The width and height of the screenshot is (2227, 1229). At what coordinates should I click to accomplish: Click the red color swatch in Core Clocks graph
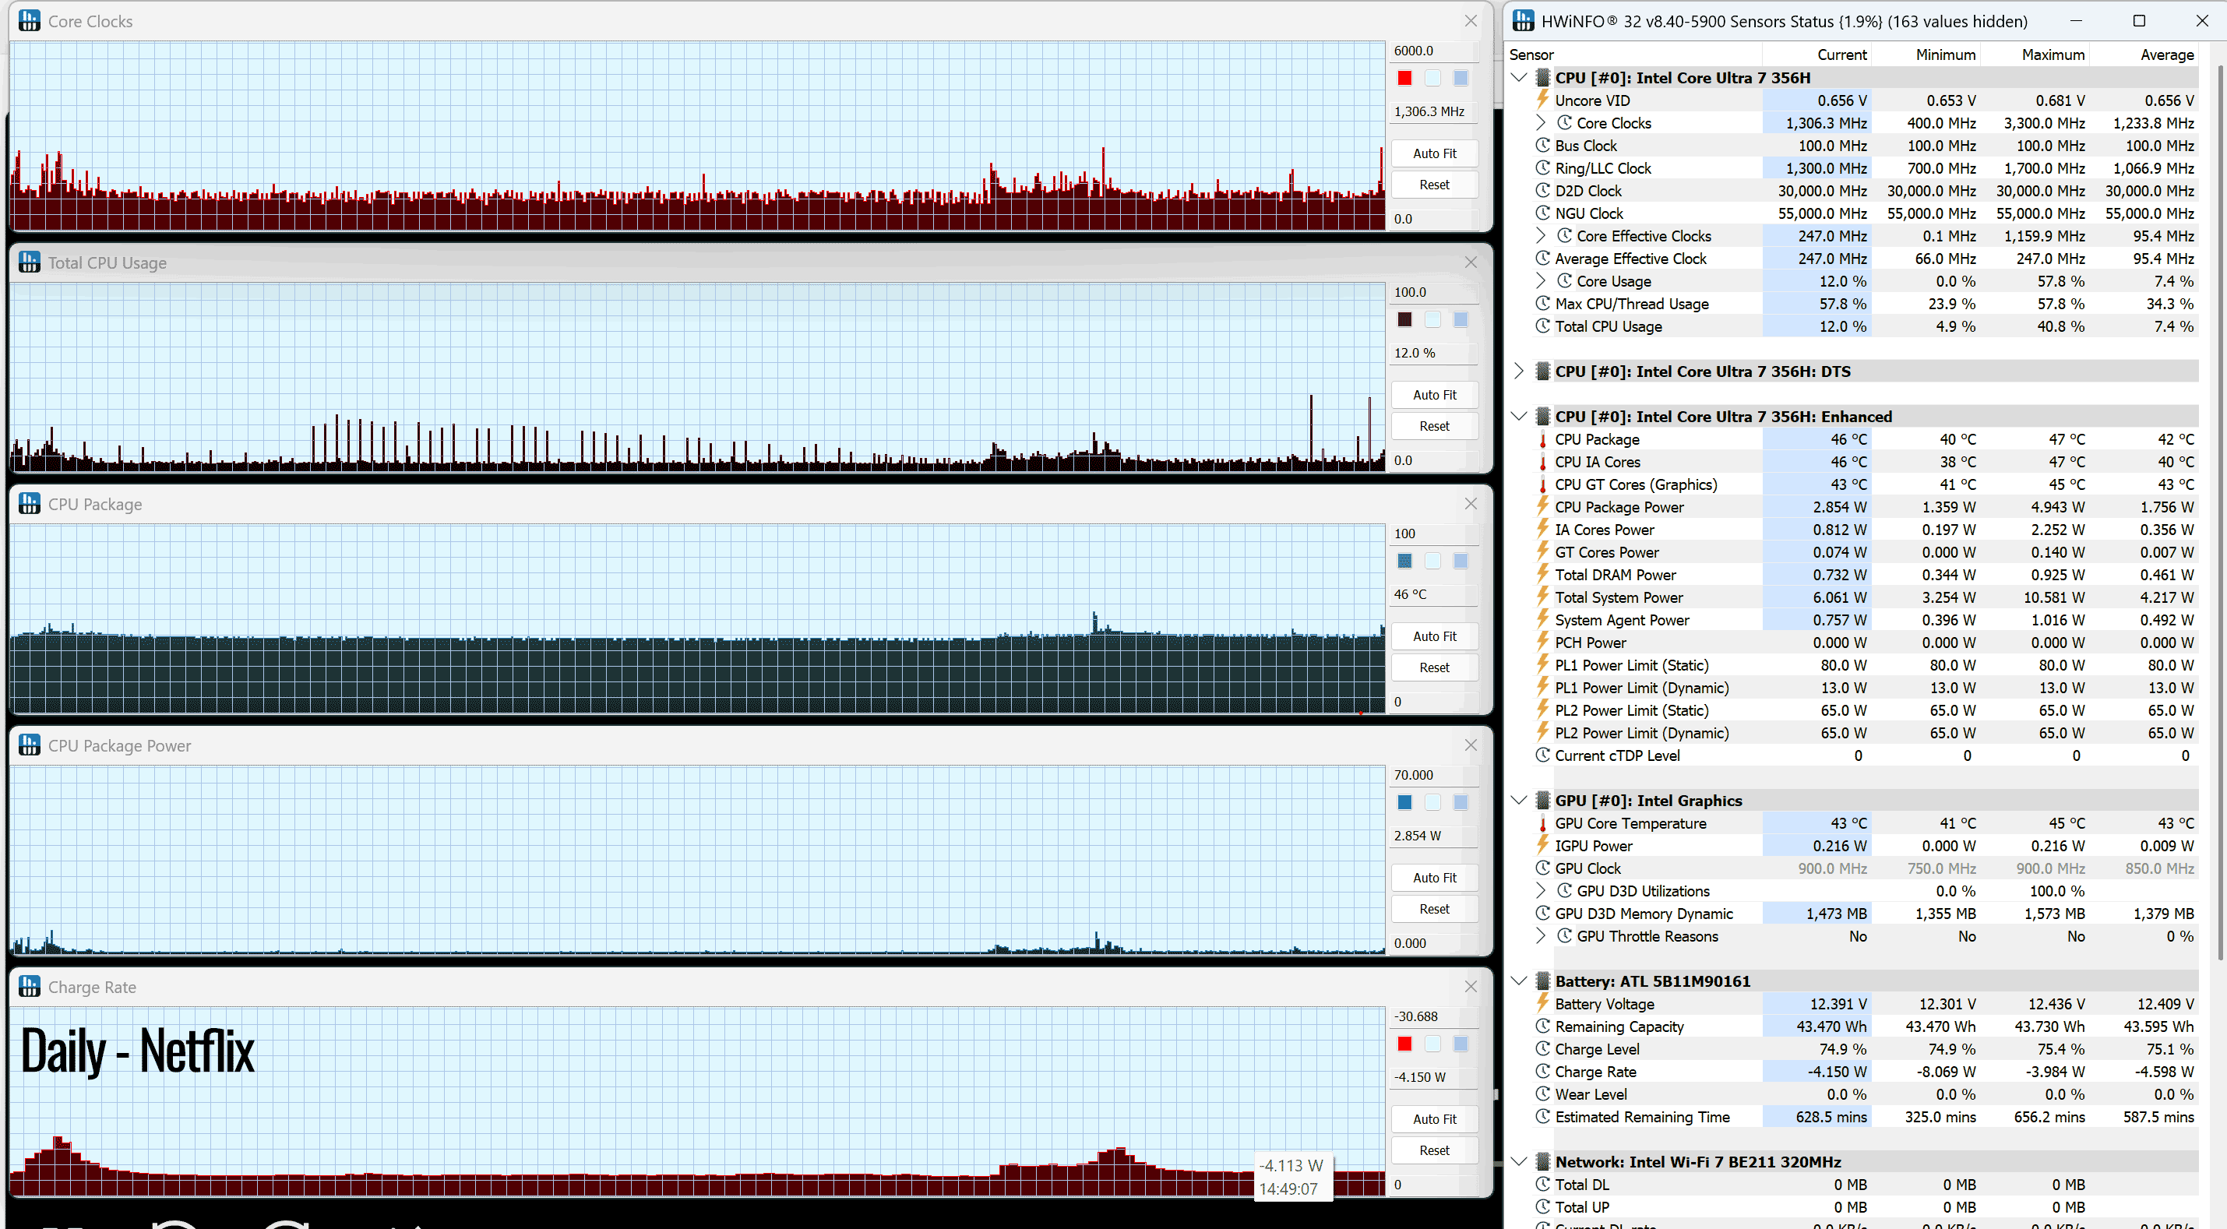point(1404,78)
